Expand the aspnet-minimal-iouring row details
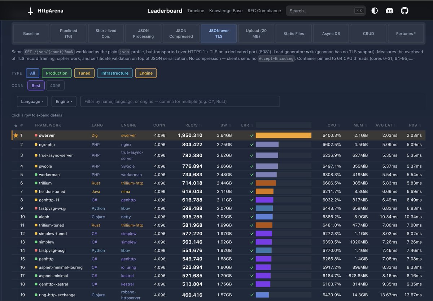 (x=219, y=267)
